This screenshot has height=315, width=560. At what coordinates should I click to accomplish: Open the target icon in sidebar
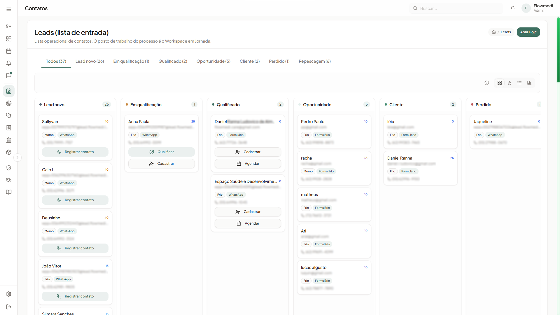point(9,103)
